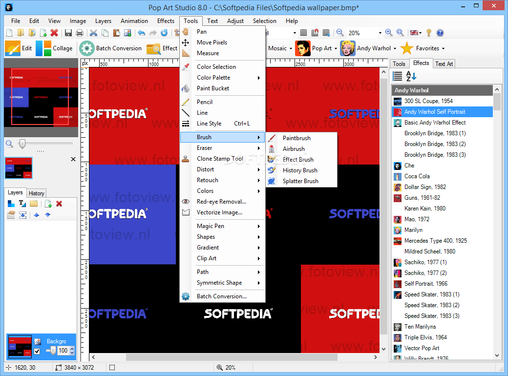Click the New blank file icon
Viewport: 508px width, 376px height.
[x=9, y=33]
